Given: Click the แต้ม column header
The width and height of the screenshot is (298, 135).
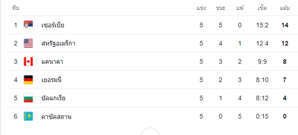Looking at the screenshot, I should 285,8.
